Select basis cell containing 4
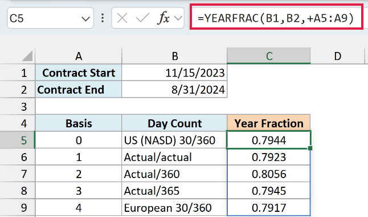 point(79,208)
